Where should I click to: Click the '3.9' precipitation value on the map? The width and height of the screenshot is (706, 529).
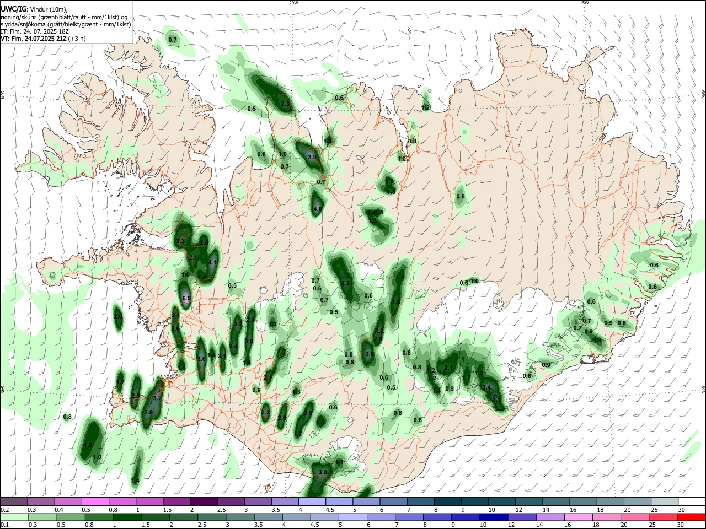312,157
